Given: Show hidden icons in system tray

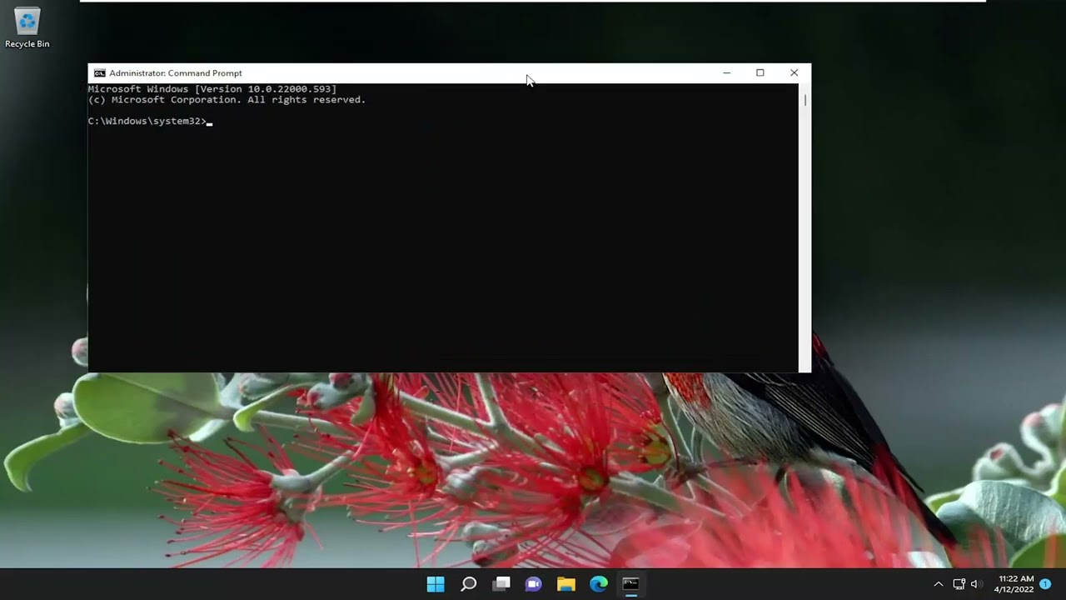Looking at the screenshot, I should (x=939, y=584).
